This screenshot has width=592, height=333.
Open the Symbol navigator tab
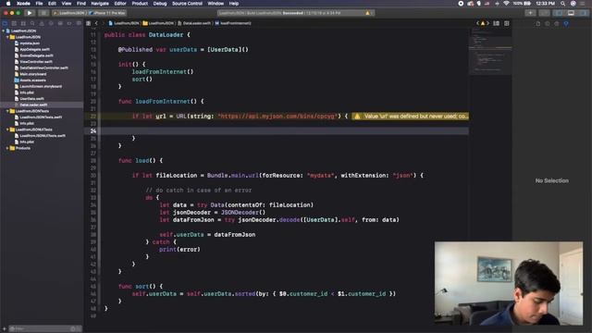click(x=23, y=23)
